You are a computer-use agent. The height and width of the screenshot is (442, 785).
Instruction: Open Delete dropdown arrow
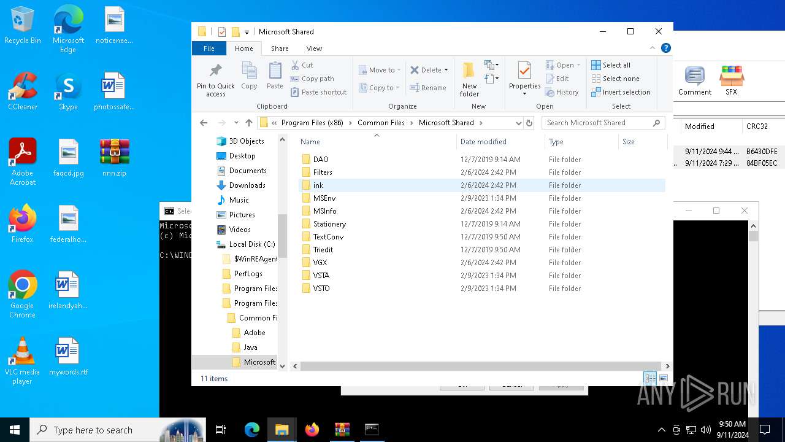point(446,70)
